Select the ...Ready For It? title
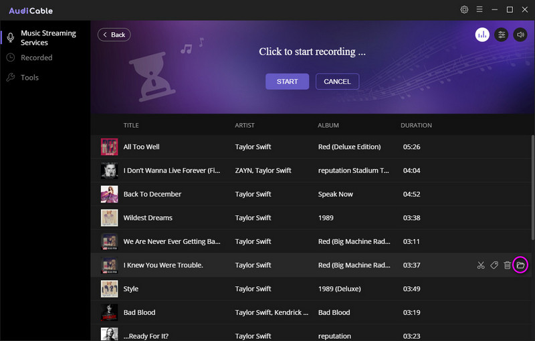The width and height of the screenshot is (535, 341). click(x=146, y=336)
